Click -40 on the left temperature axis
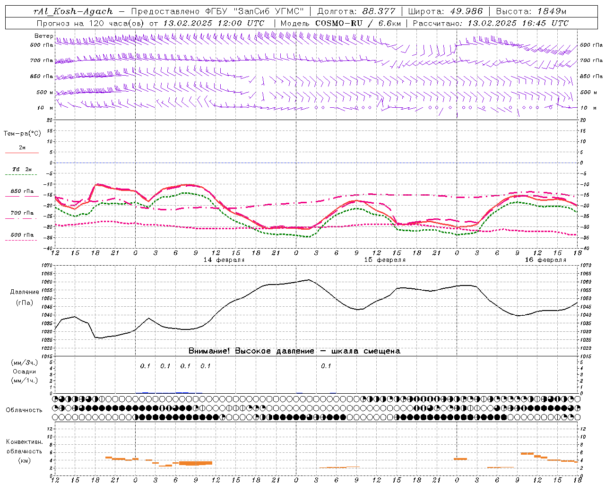Viewport: 605px width, 484px height. coord(48,249)
